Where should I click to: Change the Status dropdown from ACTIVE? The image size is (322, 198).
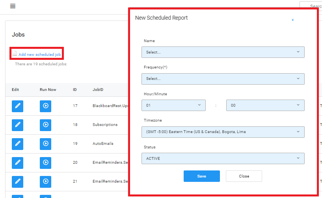tap(223, 159)
